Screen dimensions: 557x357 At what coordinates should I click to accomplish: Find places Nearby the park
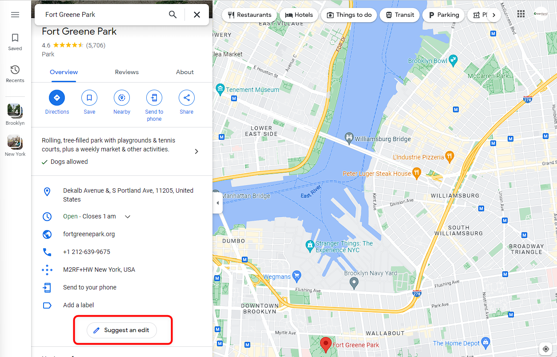[122, 98]
